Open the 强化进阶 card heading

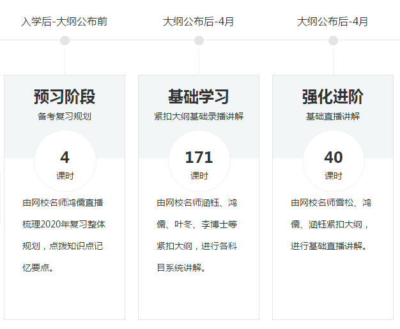(x=333, y=97)
